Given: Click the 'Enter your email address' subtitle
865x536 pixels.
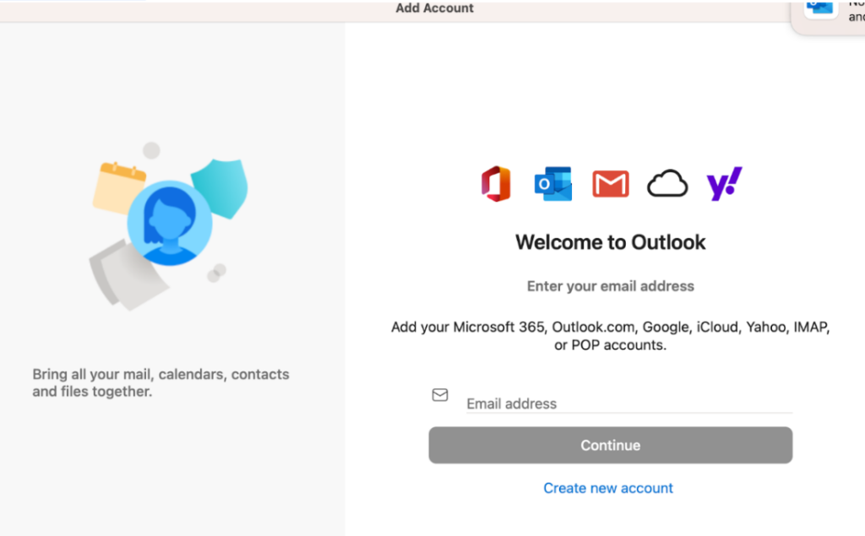Looking at the screenshot, I should coord(610,286).
